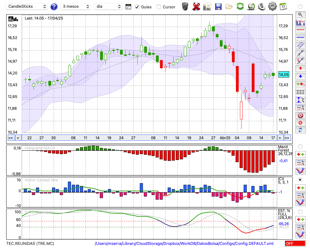Click the dashed lines grid tool

coord(300,92)
